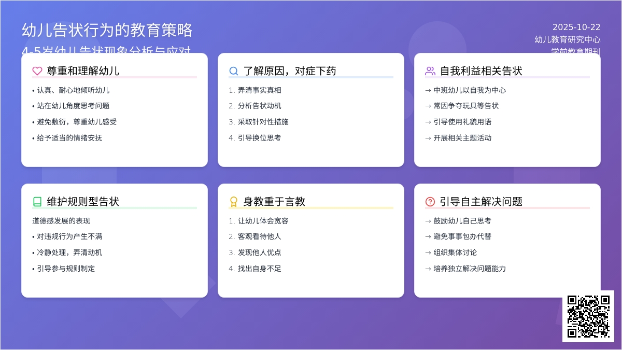Image resolution: width=622 pixels, height=350 pixels.
Task: Click the link 幼儿教育研究中心
Action: pos(568,40)
